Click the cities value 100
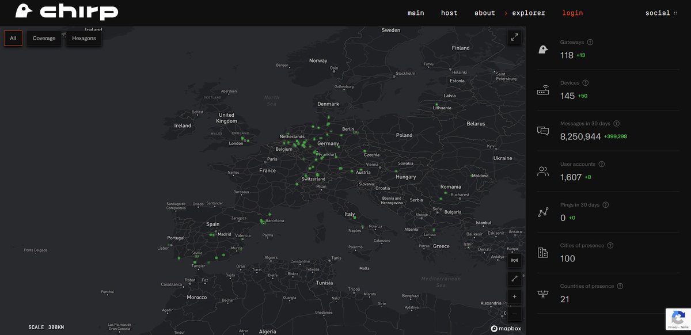691x335 pixels. (567, 258)
